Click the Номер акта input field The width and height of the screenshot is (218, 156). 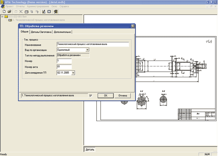(64, 67)
